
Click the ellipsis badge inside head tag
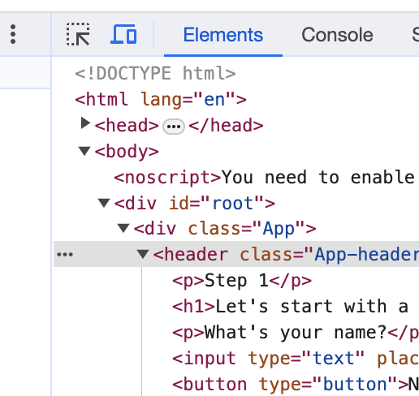174,127
